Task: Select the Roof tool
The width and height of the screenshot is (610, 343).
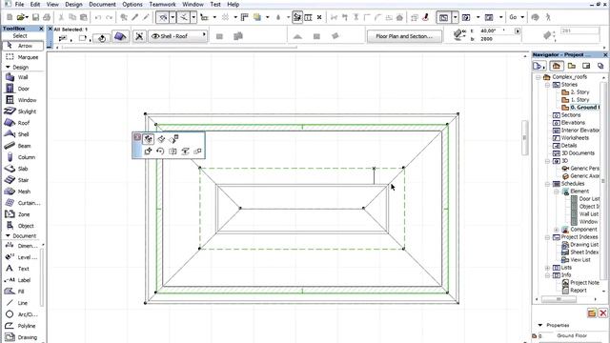Action: 23,123
